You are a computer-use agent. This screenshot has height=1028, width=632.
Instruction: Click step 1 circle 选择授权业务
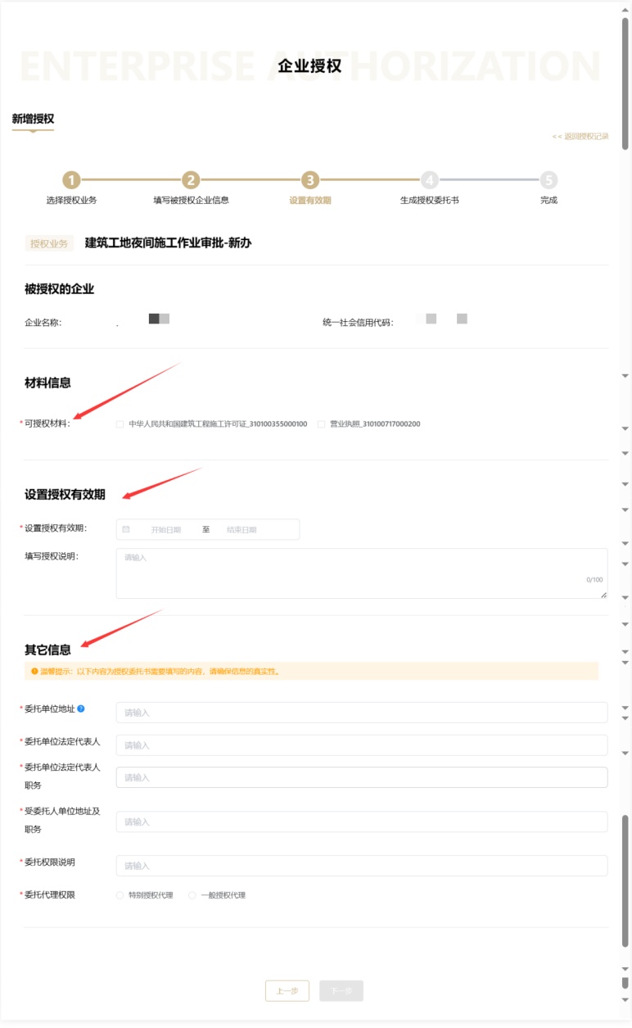[x=72, y=181]
